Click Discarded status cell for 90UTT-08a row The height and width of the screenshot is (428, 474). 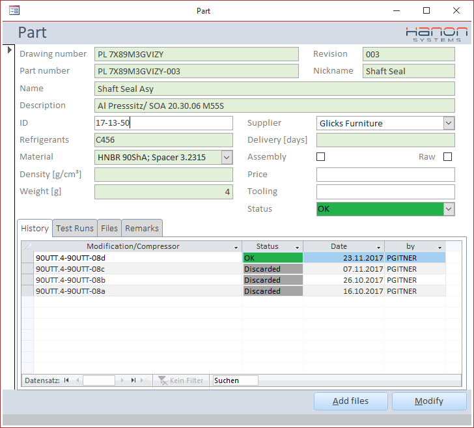(x=273, y=291)
